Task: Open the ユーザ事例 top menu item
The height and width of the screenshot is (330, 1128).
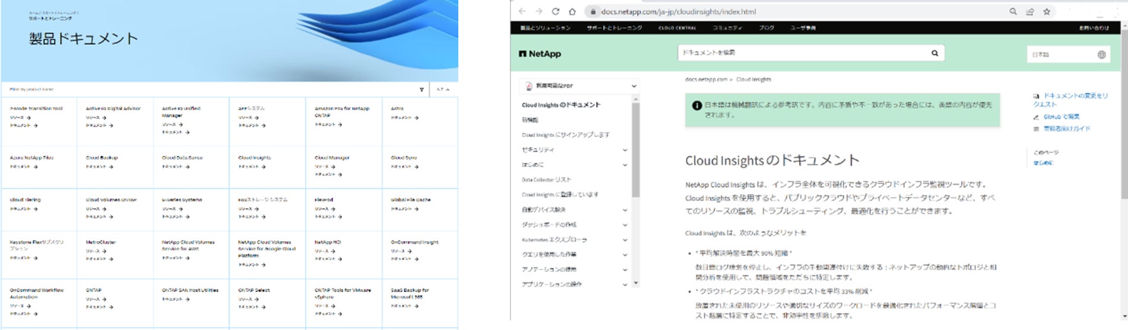Action: click(x=803, y=28)
